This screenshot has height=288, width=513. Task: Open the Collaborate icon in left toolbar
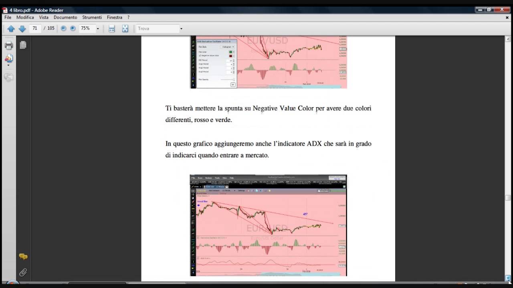[x=9, y=58]
